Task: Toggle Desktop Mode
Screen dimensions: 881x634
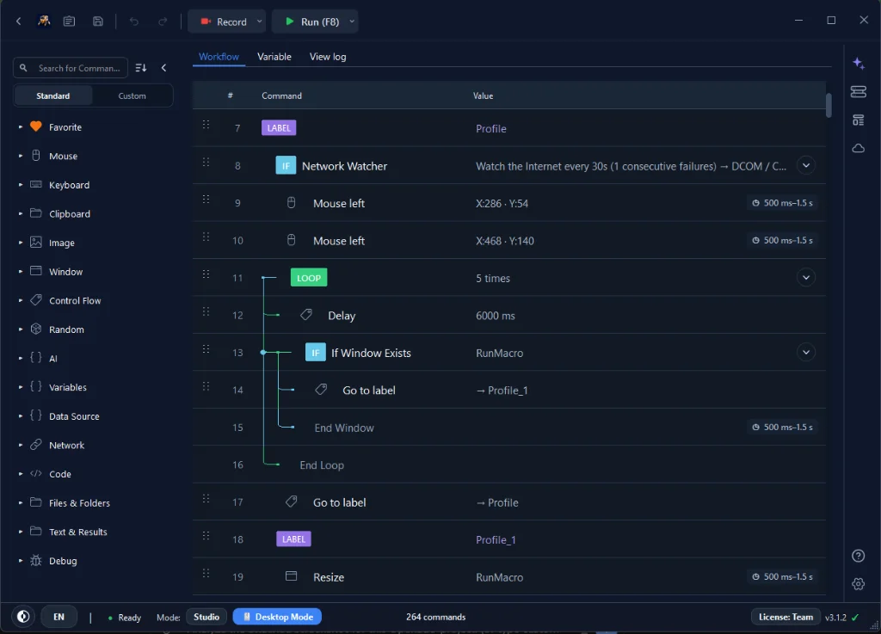Action: coord(277,617)
